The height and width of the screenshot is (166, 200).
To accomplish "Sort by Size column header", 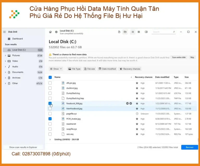I will tap(186, 77).
